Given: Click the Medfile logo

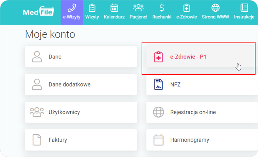Looking at the screenshot, I should pos(38,12).
